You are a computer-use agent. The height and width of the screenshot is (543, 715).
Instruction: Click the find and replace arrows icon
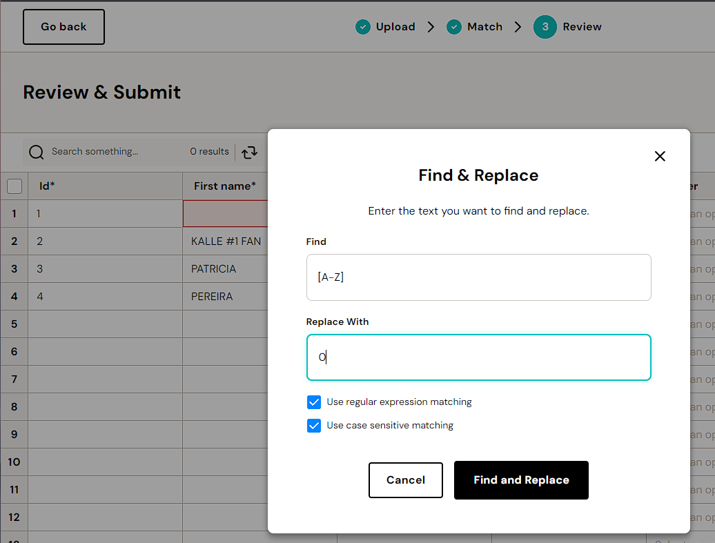(x=250, y=152)
